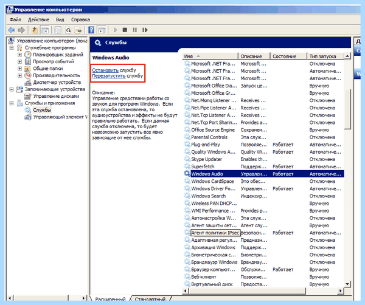Click the gear icon of Windows Audio row

click(187, 174)
